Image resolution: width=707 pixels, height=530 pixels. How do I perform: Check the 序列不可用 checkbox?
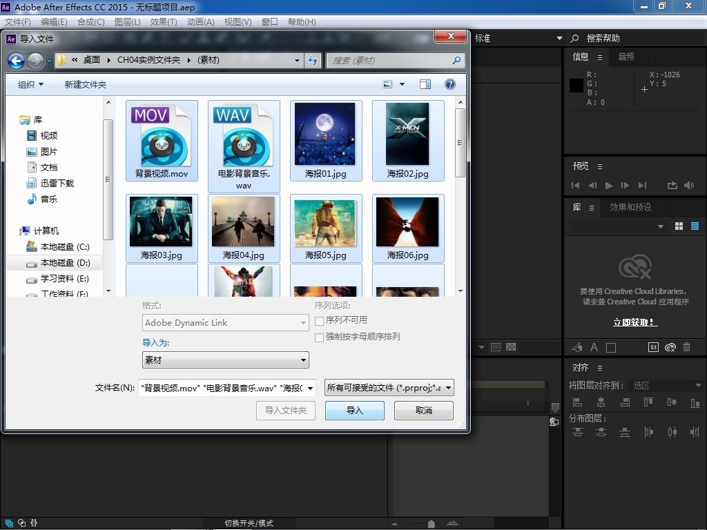tap(319, 321)
